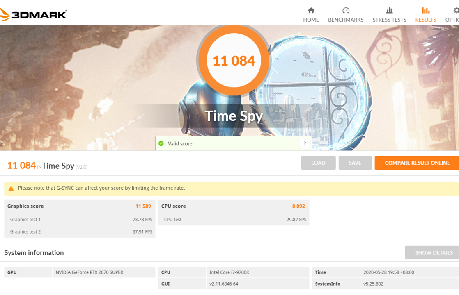Screen dimensions: 459x295
Task: Click the (V1.0) version label
Action: (x=81, y=167)
